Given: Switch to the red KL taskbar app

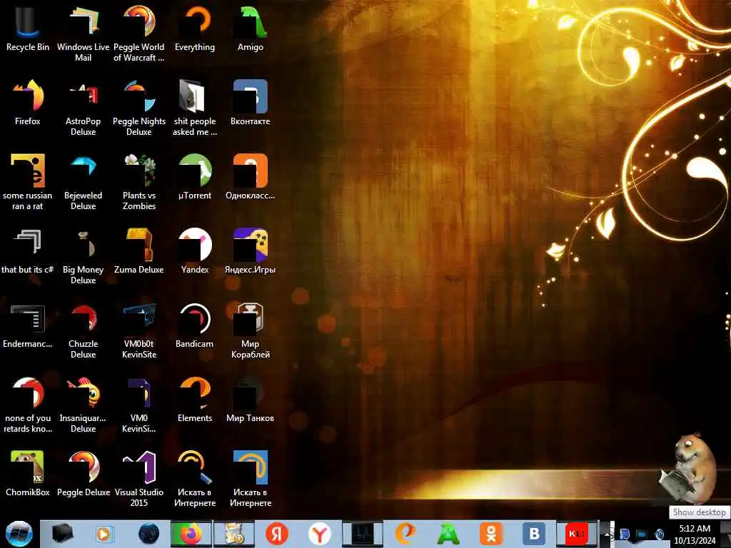Looking at the screenshot, I should pyautogui.click(x=577, y=534).
